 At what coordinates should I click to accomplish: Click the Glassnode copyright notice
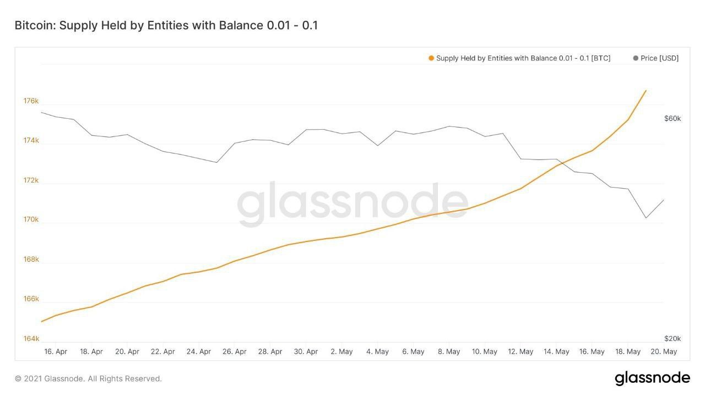[x=88, y=378]
